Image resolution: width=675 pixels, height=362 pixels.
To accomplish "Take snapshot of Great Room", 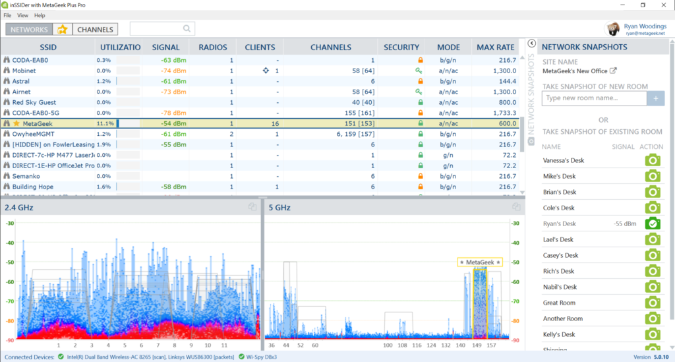I will pos(653,303).
